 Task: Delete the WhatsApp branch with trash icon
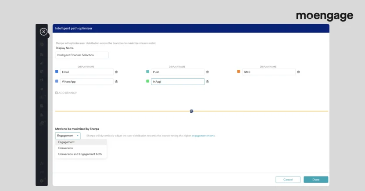[x=116, y=82]
